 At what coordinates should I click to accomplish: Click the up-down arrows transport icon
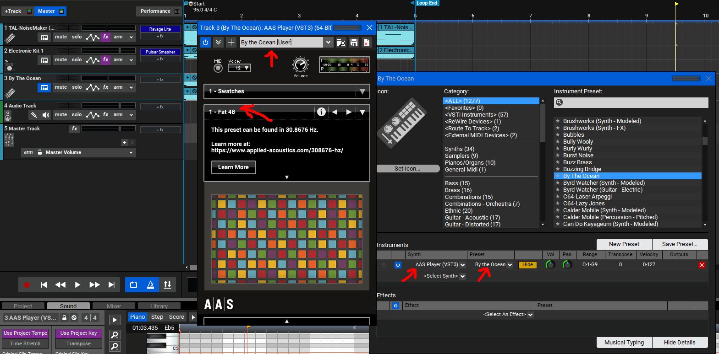(x=167, y=284)
